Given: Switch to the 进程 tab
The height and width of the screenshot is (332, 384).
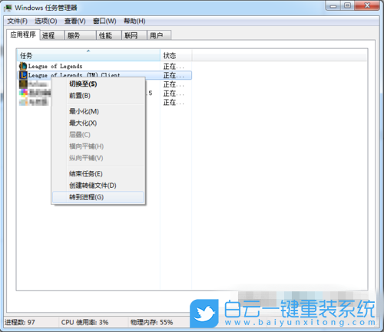Looking at the screenshot, I should pos(52,35).
